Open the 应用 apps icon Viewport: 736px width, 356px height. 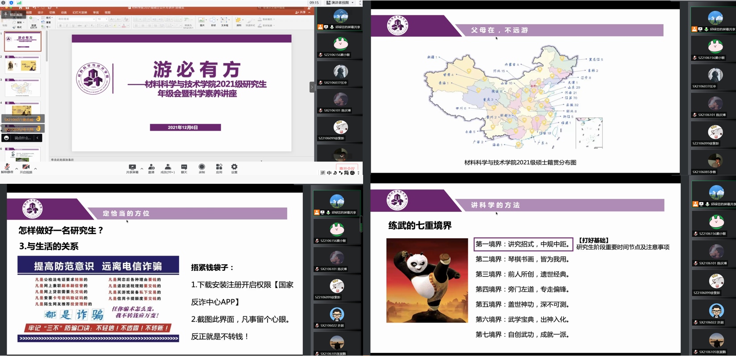pyautogui.click(x=219, y=167)
